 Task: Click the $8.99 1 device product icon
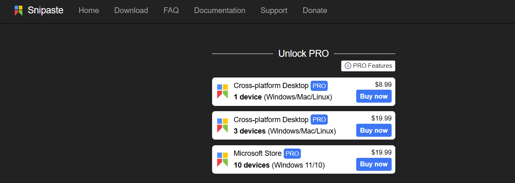pyautogui.click(x=222, y=91)
